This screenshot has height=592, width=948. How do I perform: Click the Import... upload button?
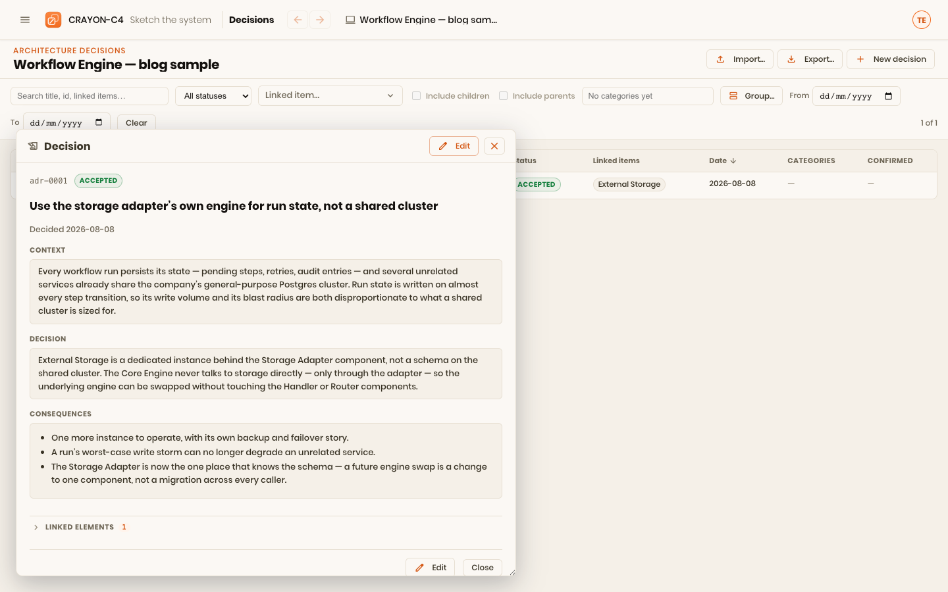[740, 59]
